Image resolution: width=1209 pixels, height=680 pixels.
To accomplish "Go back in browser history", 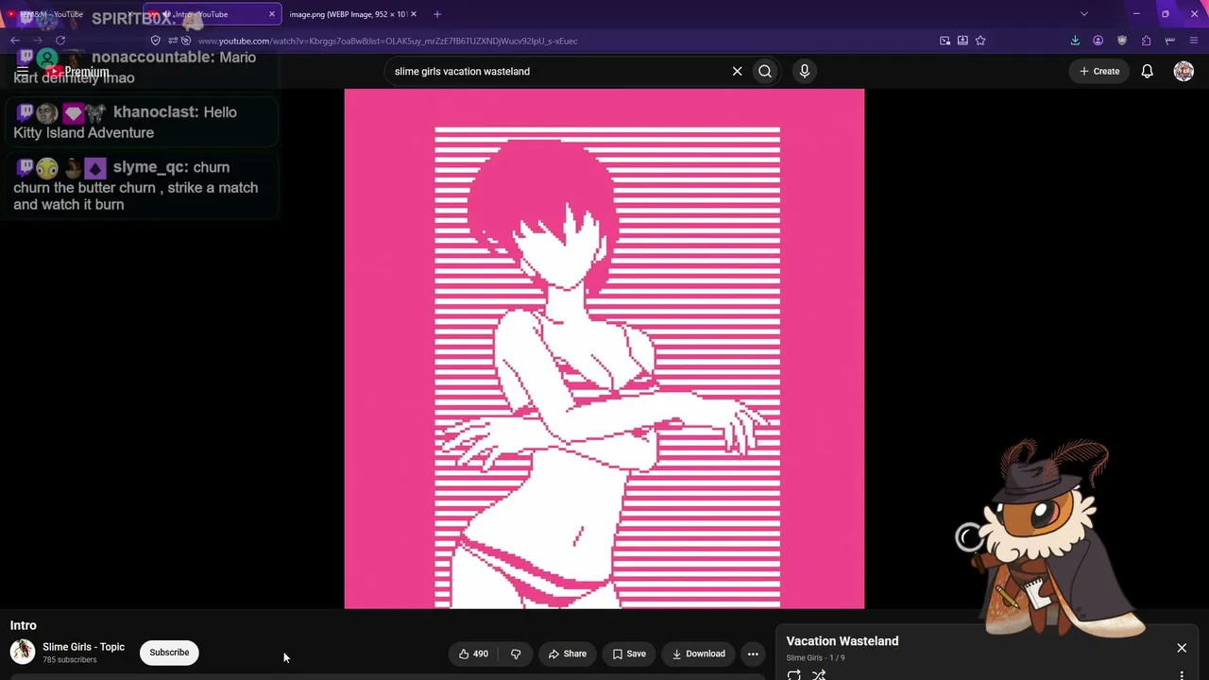I will (x=15, y=41).
